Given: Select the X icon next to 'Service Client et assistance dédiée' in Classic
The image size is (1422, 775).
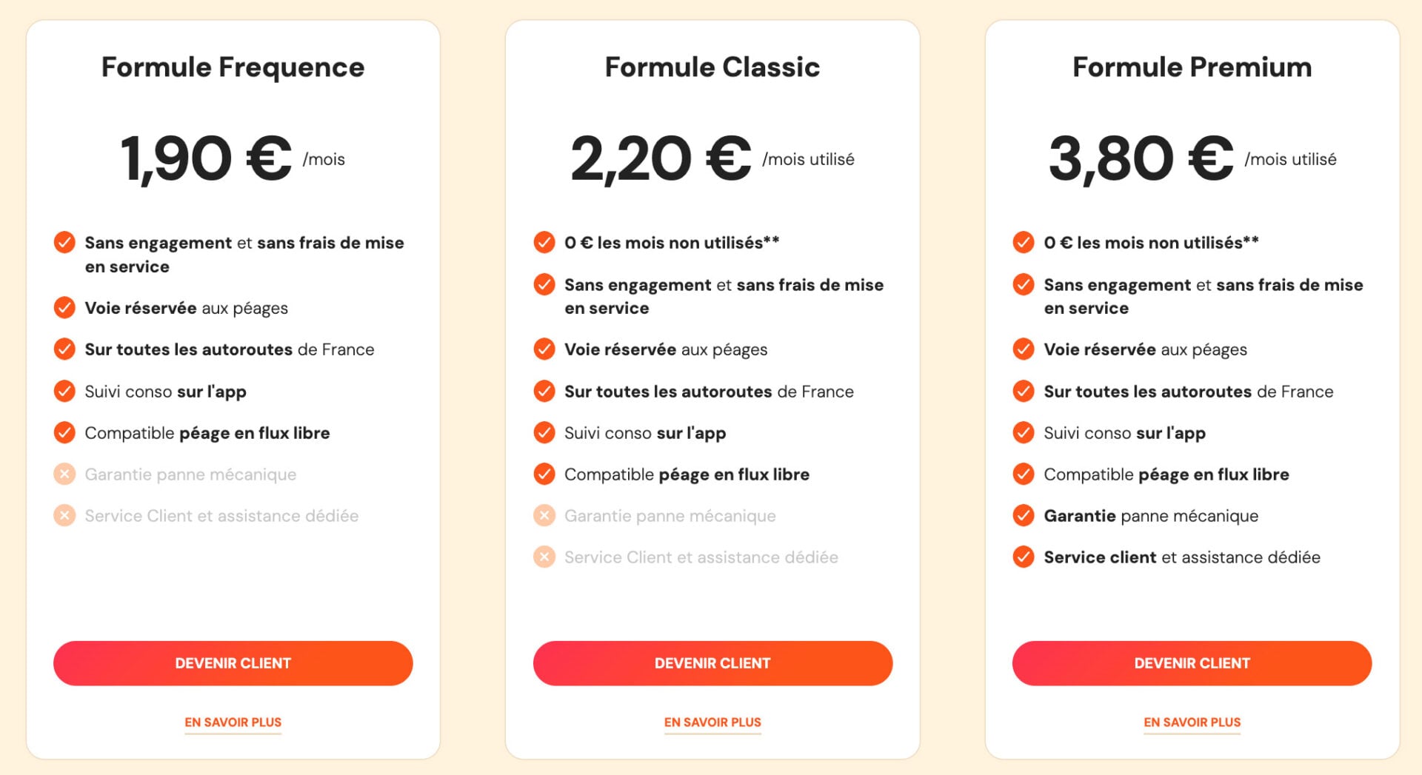Looking at the screenshot, I should (545, 557).
